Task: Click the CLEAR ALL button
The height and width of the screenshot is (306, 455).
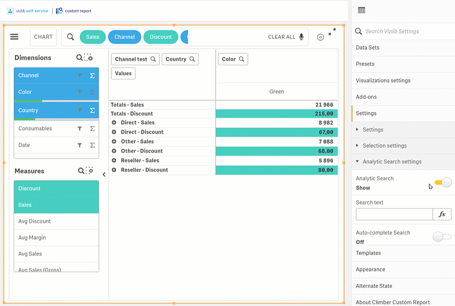Action: pos(282,37)
